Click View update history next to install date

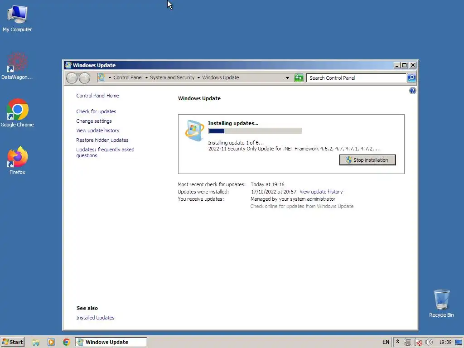(321, 192)
